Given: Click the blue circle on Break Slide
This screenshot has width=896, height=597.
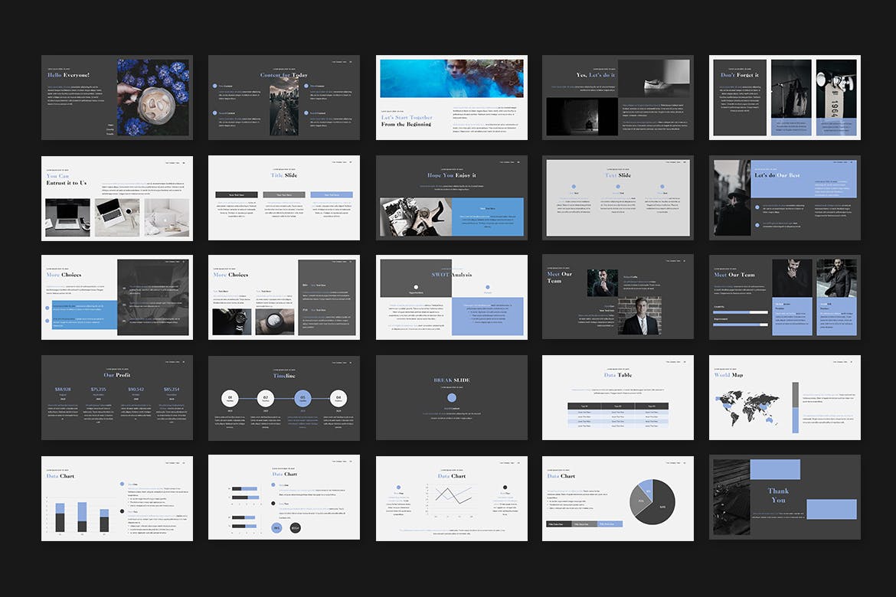Looking at the screenshot, I should (x=451, y=398).
